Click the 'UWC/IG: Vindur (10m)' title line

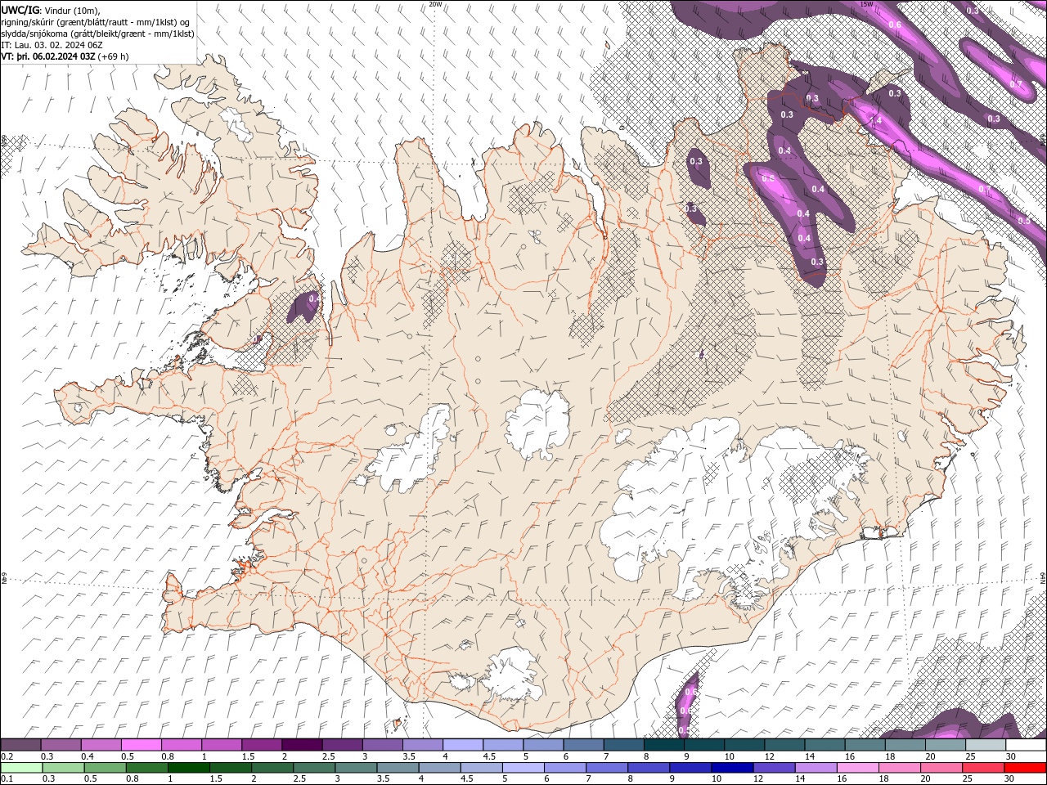51,10
